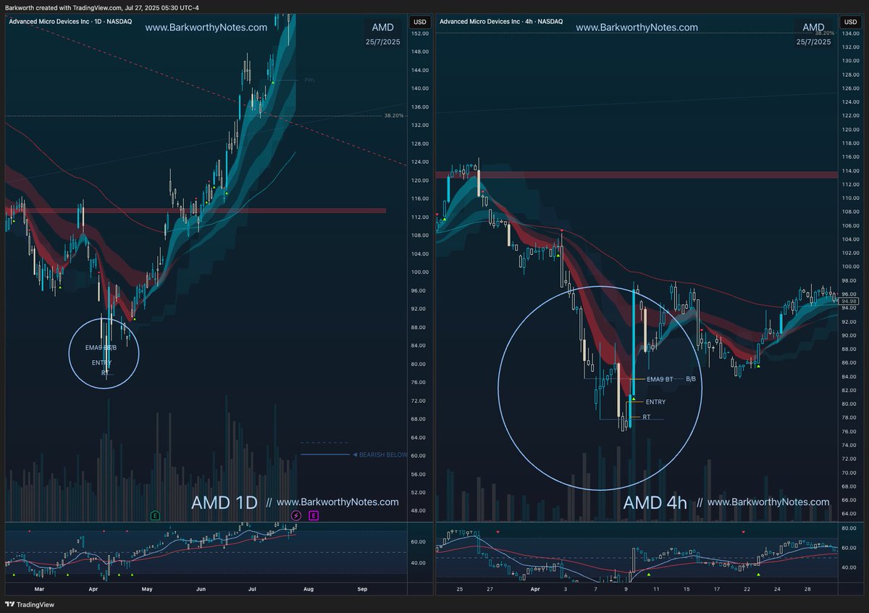The width and height of the screenshot is (869, 613).
Task: Select the 'B/B' annotation on the 4h chart
Action: point(691,379)
